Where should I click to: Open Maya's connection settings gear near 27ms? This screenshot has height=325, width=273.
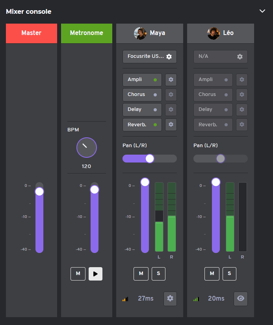(170, 299)
